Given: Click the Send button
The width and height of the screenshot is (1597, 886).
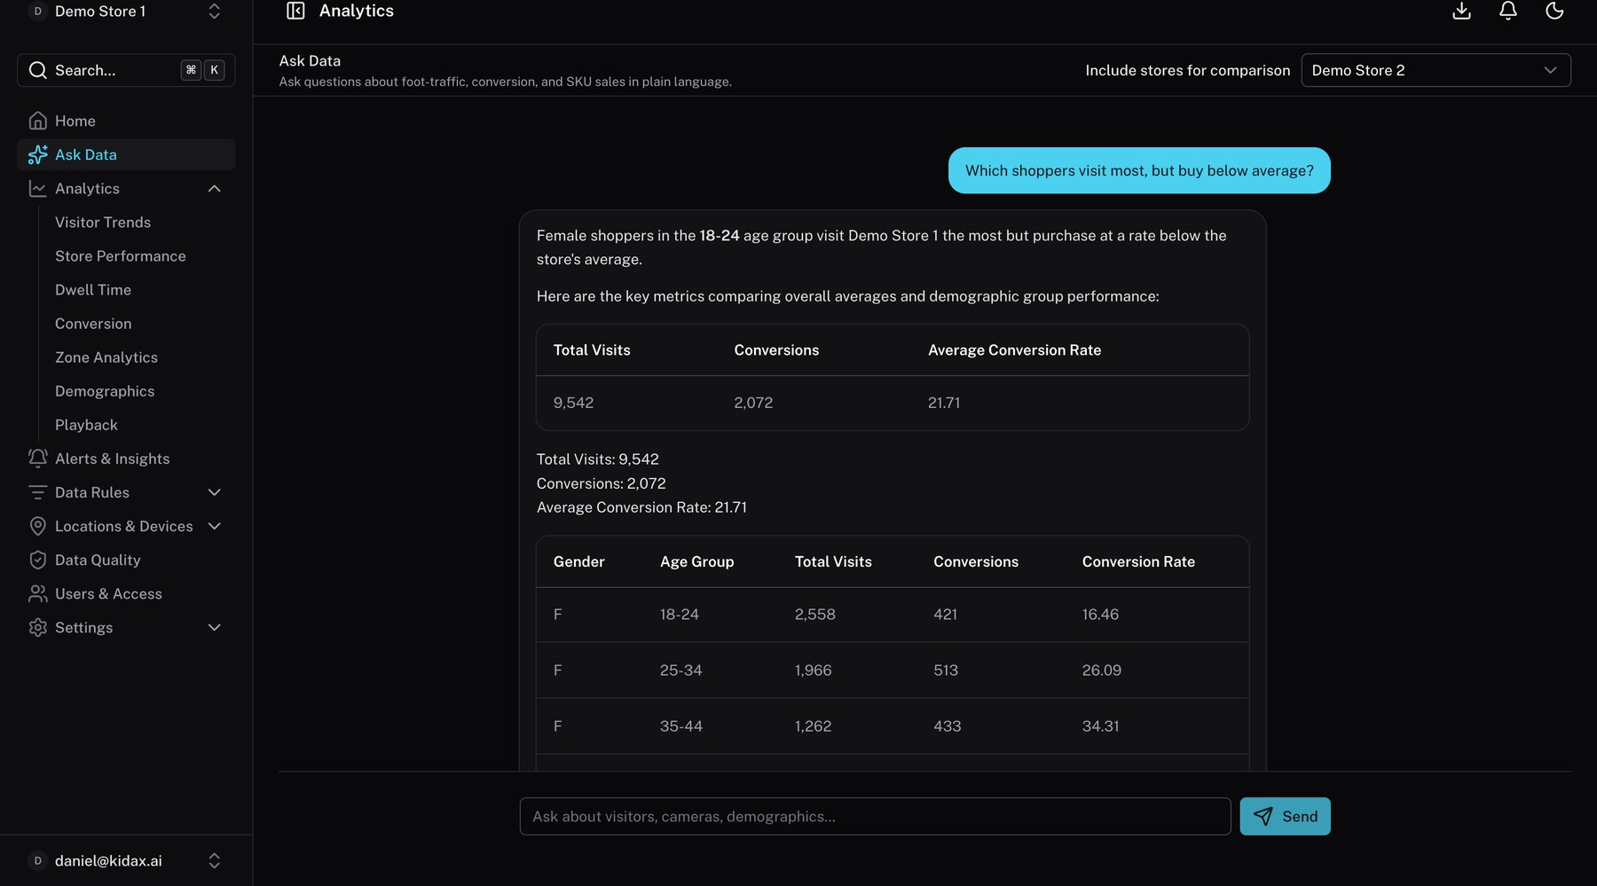Looking at the screenshot, I should click(1285, 816).
